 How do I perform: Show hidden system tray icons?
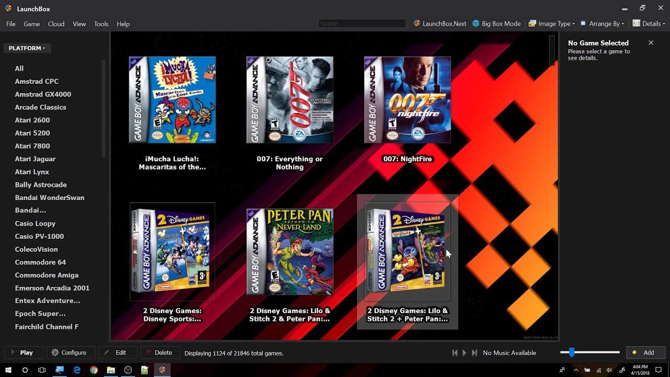coord(576,370)
